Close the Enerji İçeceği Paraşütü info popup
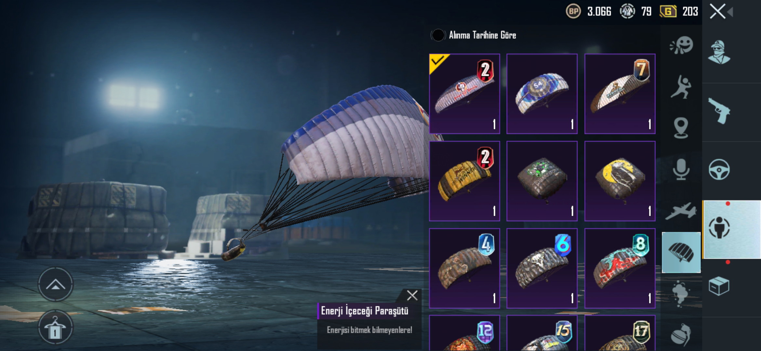 [412, 295]
